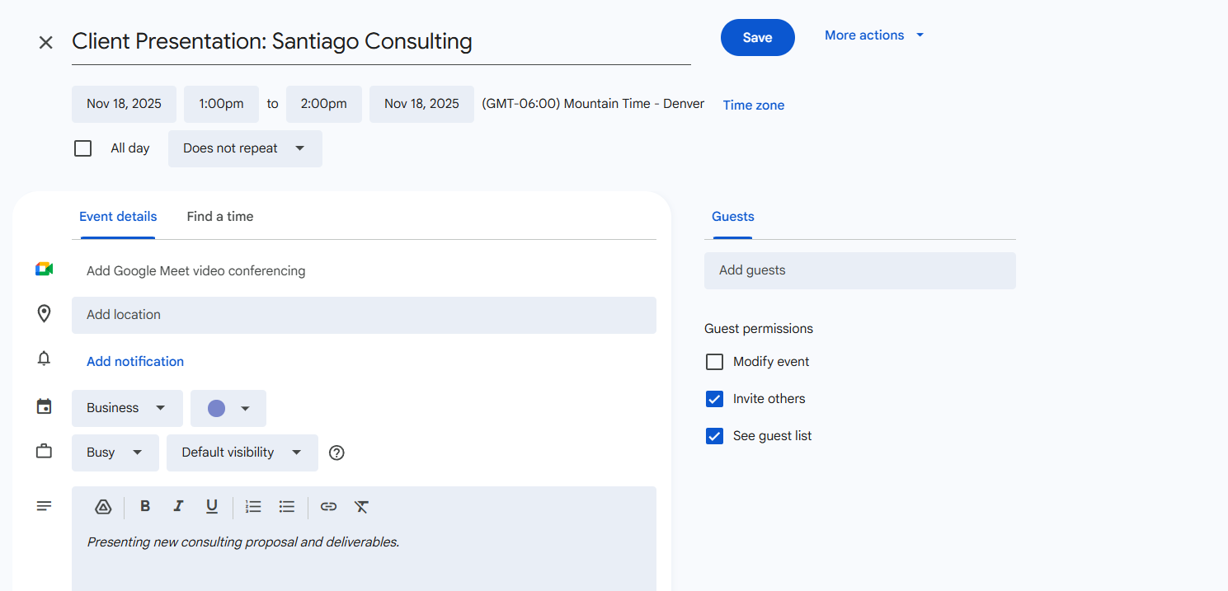Insert a numbered list in description

253,507
